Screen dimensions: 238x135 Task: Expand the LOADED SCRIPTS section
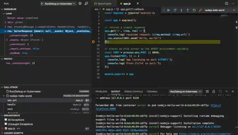[2, 133]
